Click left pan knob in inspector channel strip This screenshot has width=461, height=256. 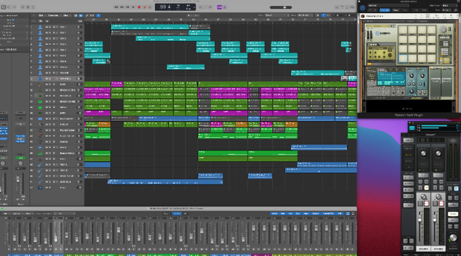(2, 163)
